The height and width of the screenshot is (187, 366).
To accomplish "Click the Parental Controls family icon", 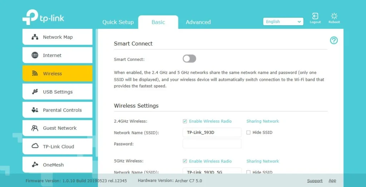I will tap(35, 110).
